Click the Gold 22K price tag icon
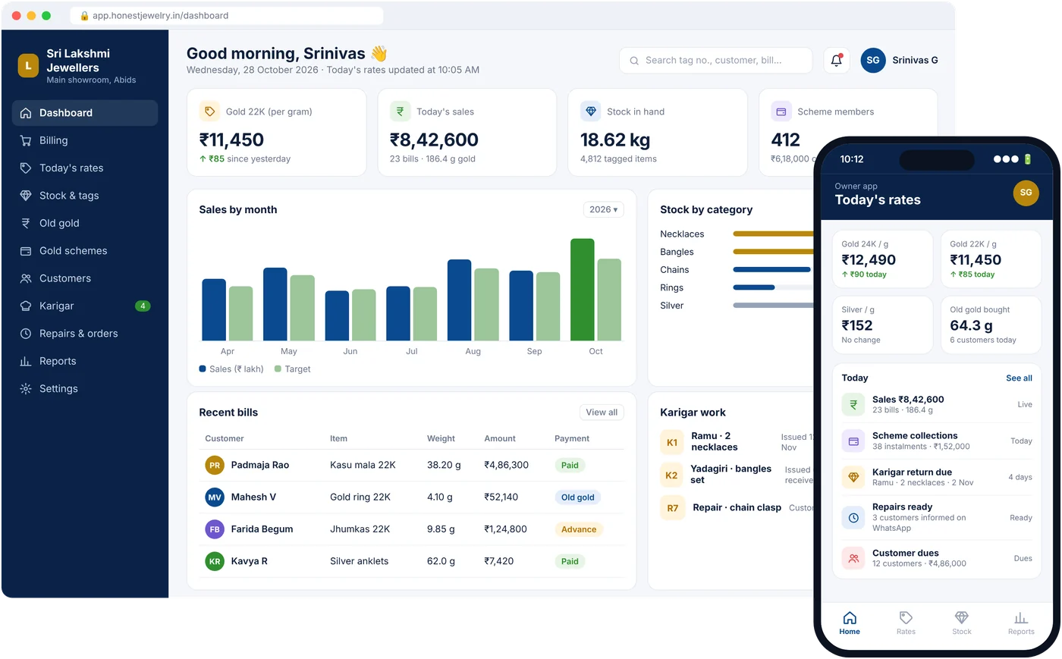This screenshot has width=1062, height=659. [209, 111]
